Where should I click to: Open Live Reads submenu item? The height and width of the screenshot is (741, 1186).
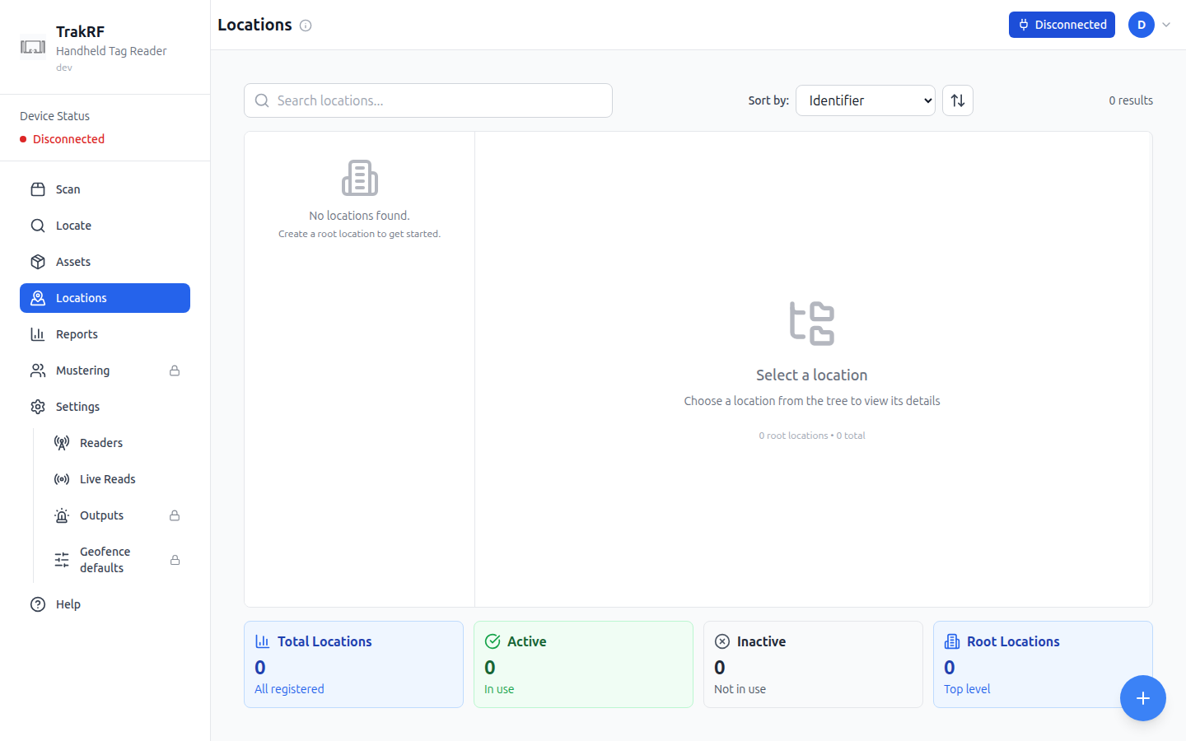coord(117,479)
